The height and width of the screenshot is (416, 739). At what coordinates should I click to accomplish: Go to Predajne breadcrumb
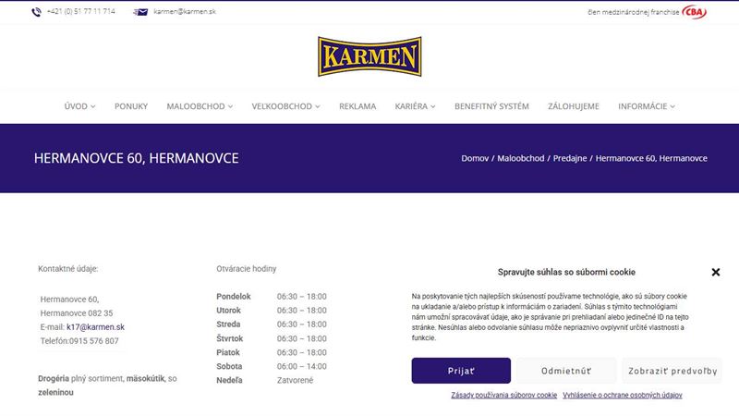click(570, 158)
